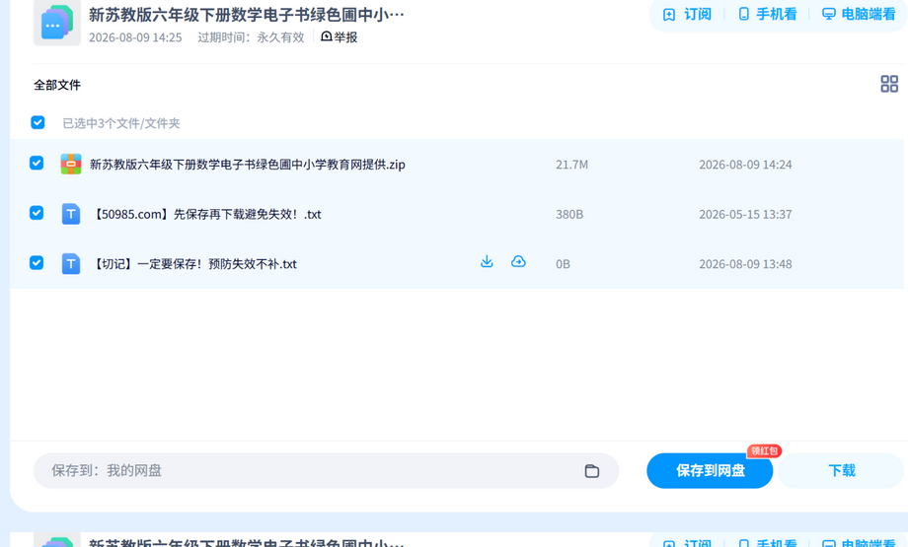The image size is (908, 547).
Task: Click the 【切记】 text file icon
Action: click(x=71, y=264)
